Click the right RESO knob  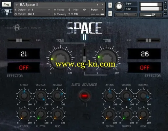click(143, 114)
